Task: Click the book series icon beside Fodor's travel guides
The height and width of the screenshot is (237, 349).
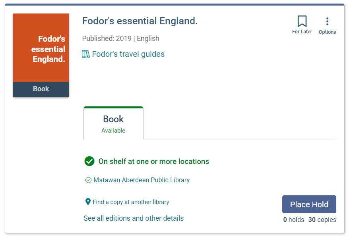Action: 86,54
